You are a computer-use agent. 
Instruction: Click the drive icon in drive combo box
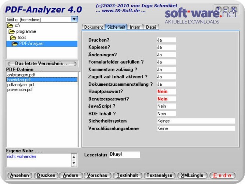[x=10, y=20]
